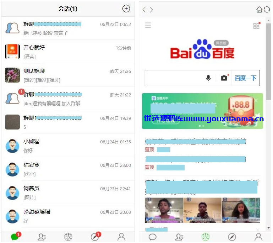Click the 会话(1) header title
Viewport: 273px width, 243px height.
coord(68,9)
